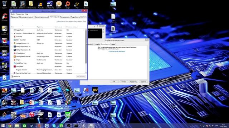Screen dimensions: 229x128
Task: Click Применить in Конфигурация системы
Action: (x=133, y=82)
